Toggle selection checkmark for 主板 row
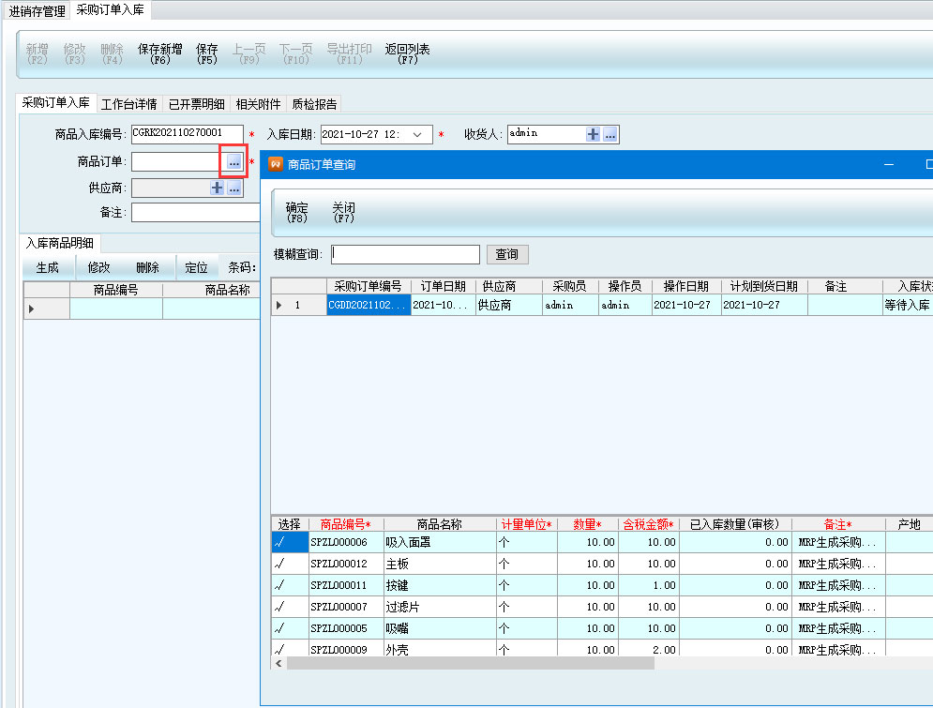The image size is (933, 708). coord(290,564)
